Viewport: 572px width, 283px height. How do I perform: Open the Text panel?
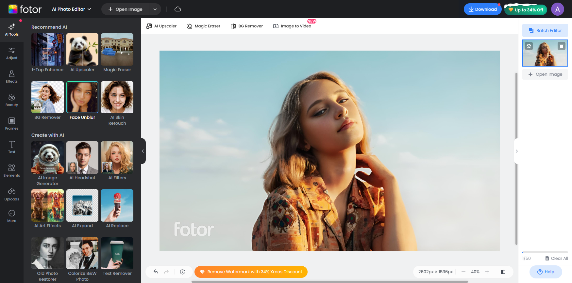click(12, 148)
